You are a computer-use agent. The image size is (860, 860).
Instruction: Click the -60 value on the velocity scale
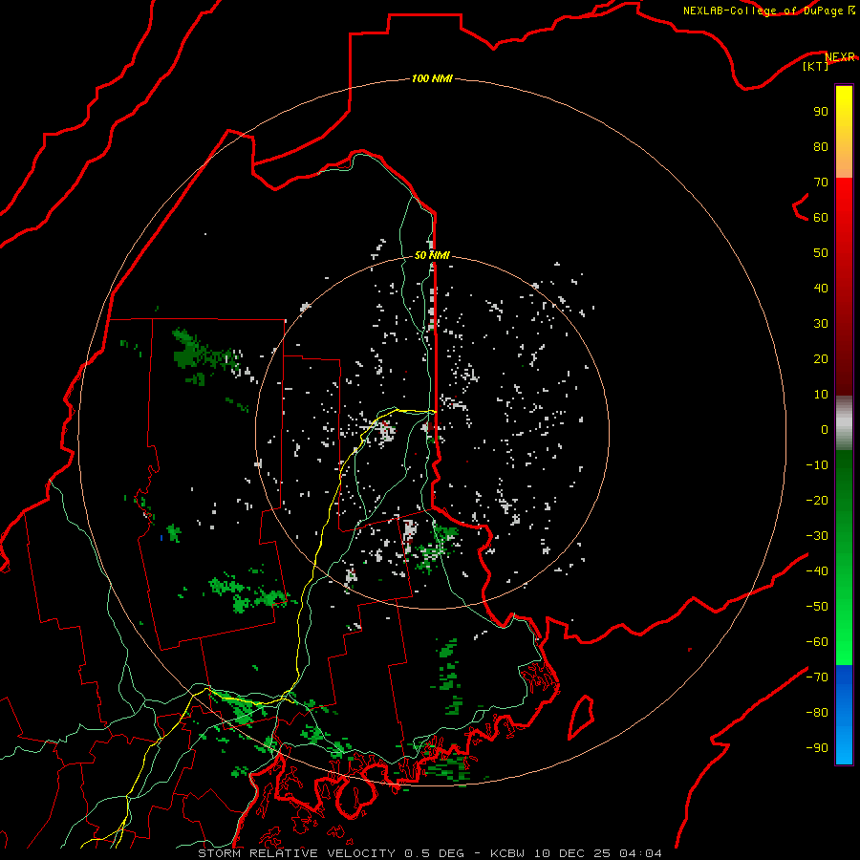(x=817, y=642)
